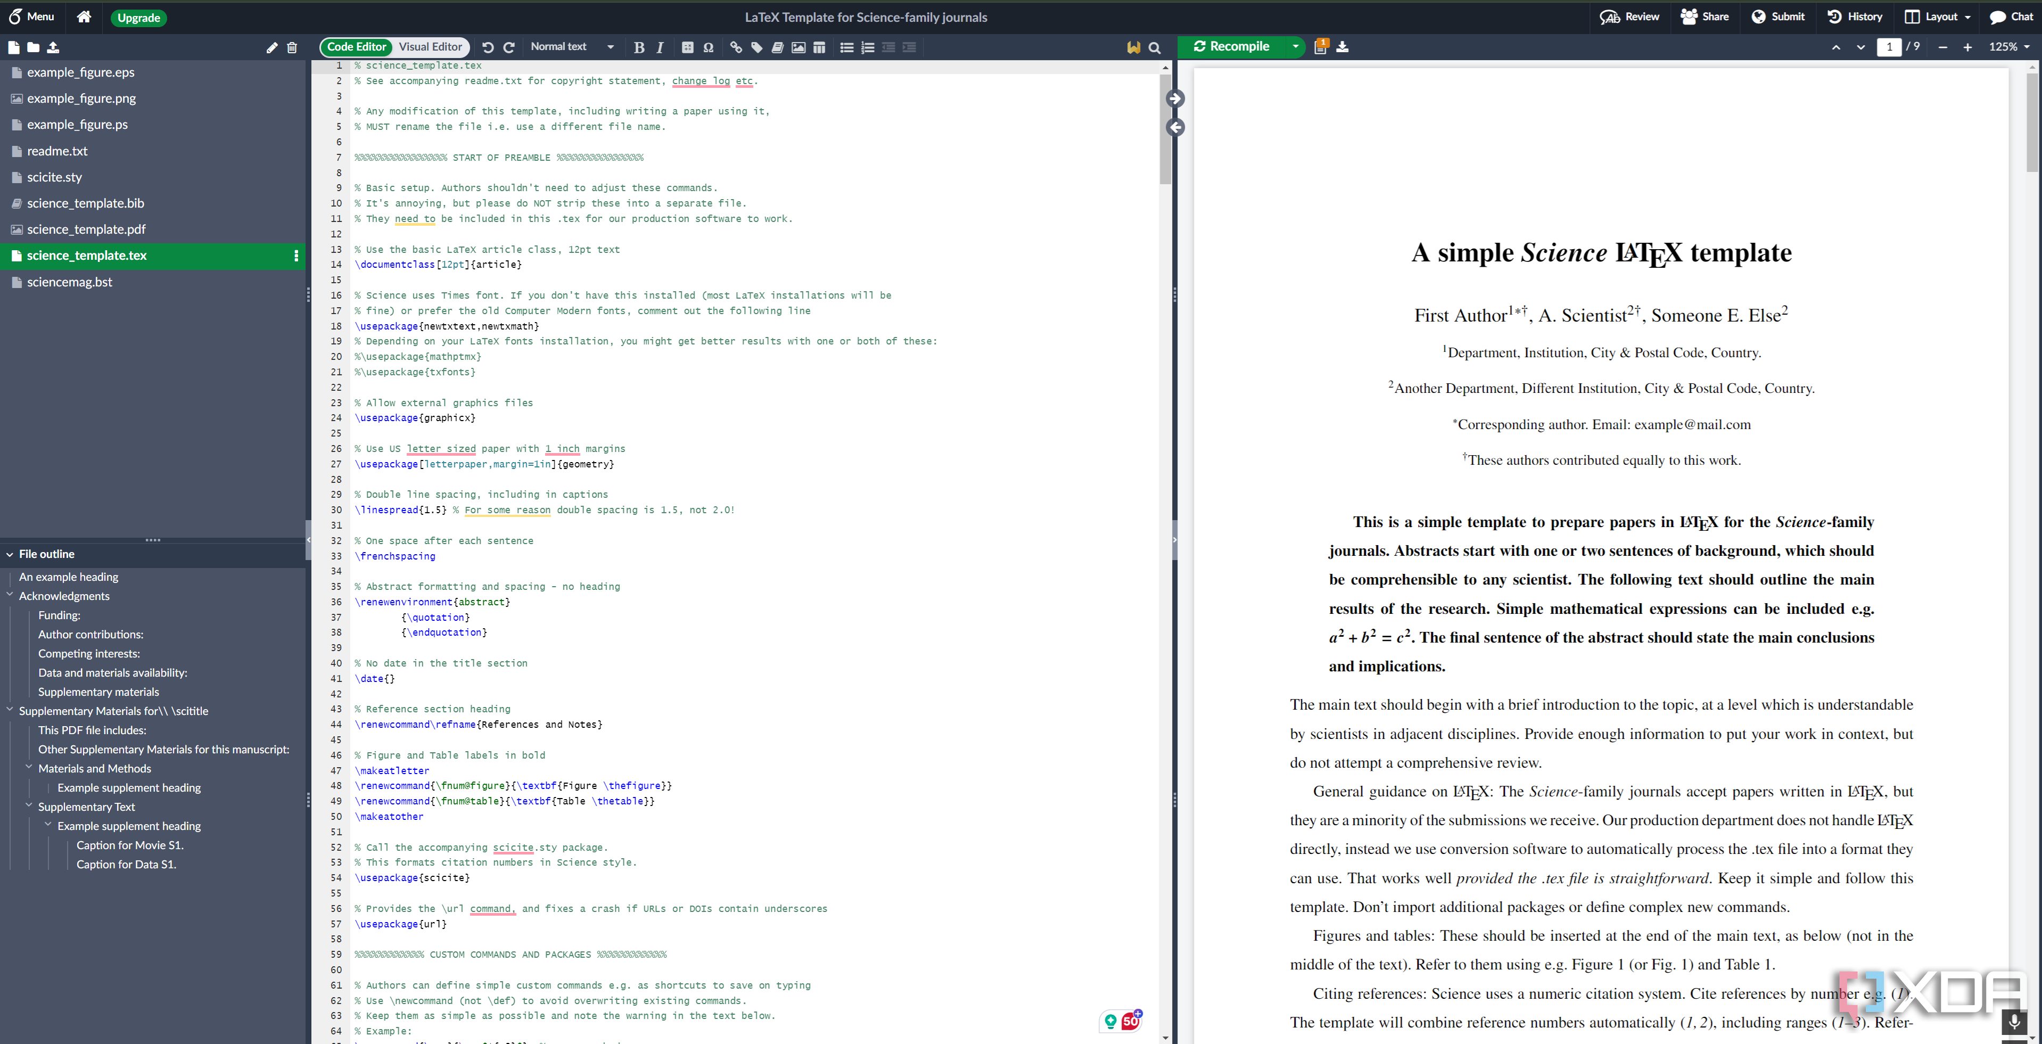Toggle bold formatting
The width and height of the screenshot is (2042, 1044).
(639, 47)
